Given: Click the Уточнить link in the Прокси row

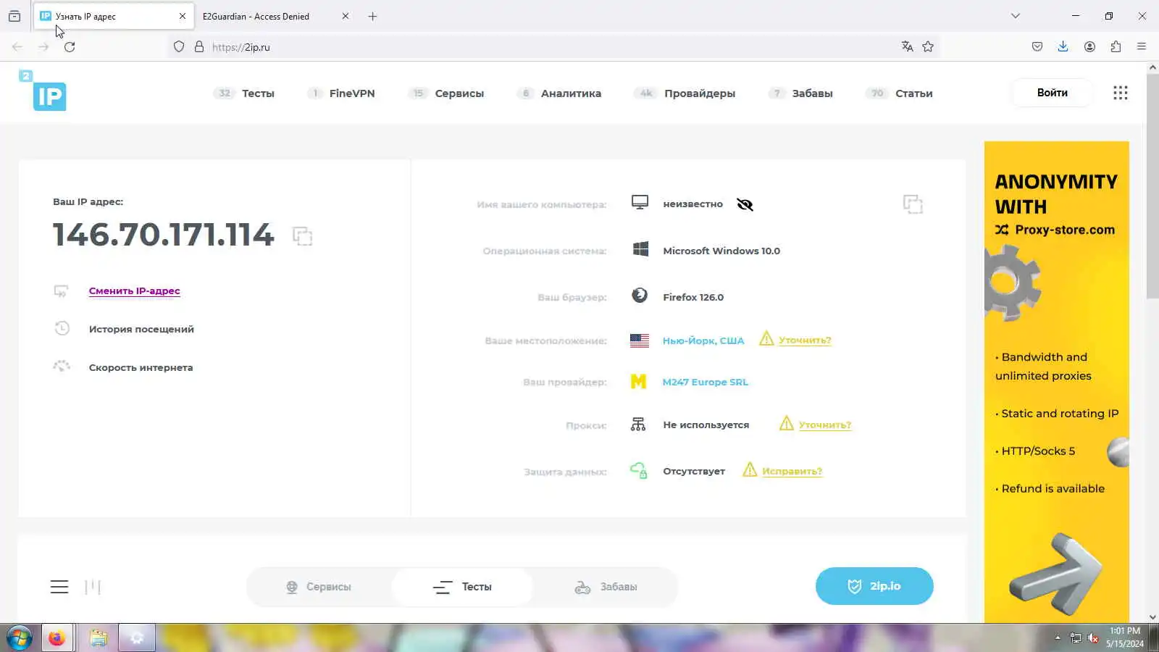Looking at the screenshot, I should 825,425.
